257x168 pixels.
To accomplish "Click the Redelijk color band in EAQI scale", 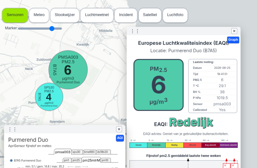I will [x=156, y=145].
